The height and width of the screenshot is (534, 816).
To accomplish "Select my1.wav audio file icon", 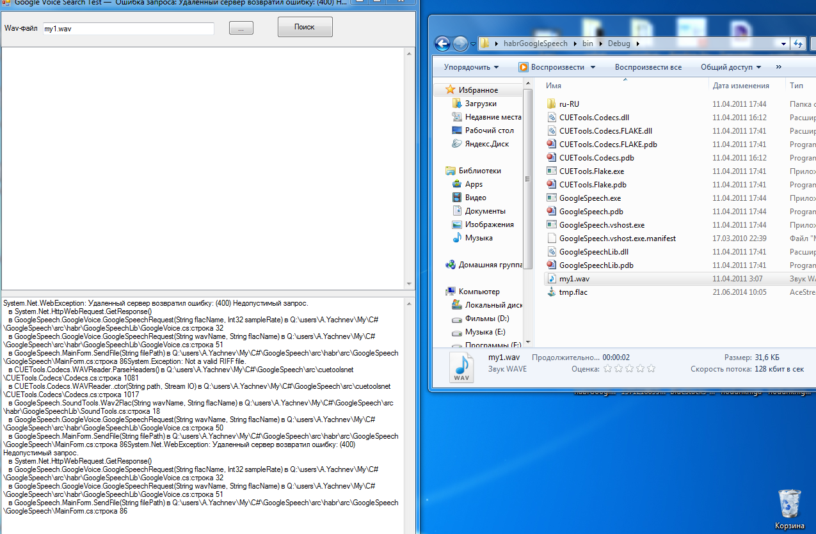I will (x=552, y=278).
